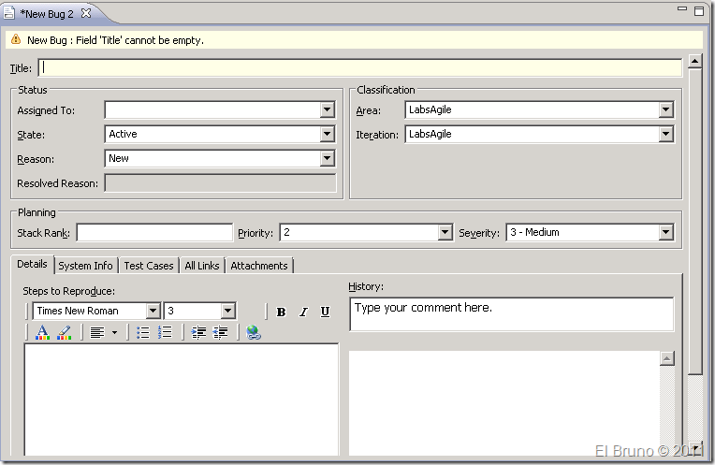The width and height of the screenshot is (715, 465).
Task: Open the Severity dropdown
Action: 665,232
